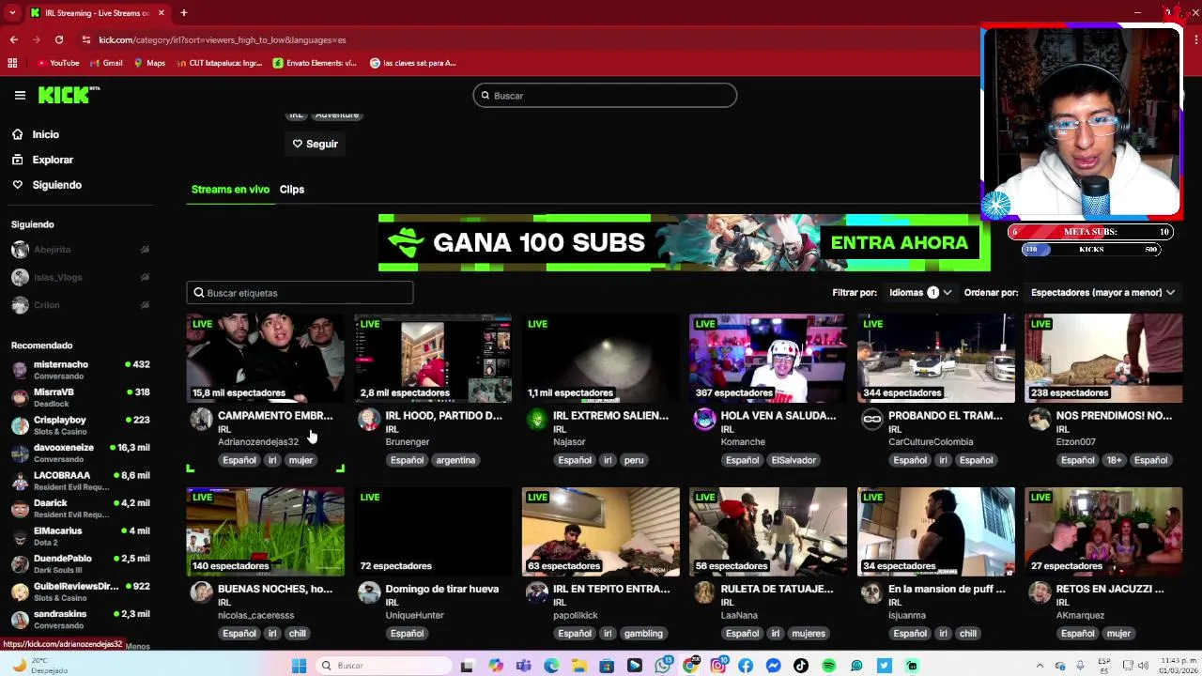Open Messenger from taskbar

773,666
